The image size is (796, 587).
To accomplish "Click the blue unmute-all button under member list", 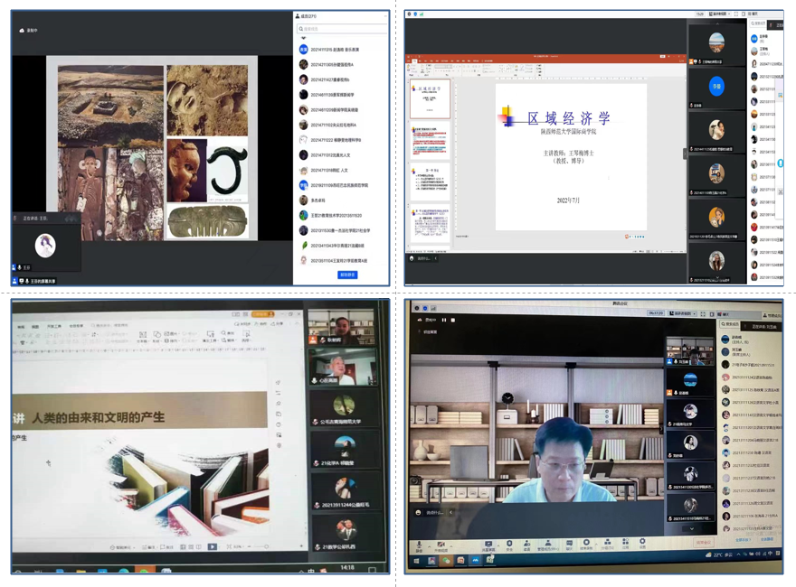I will tap(347, 275).
